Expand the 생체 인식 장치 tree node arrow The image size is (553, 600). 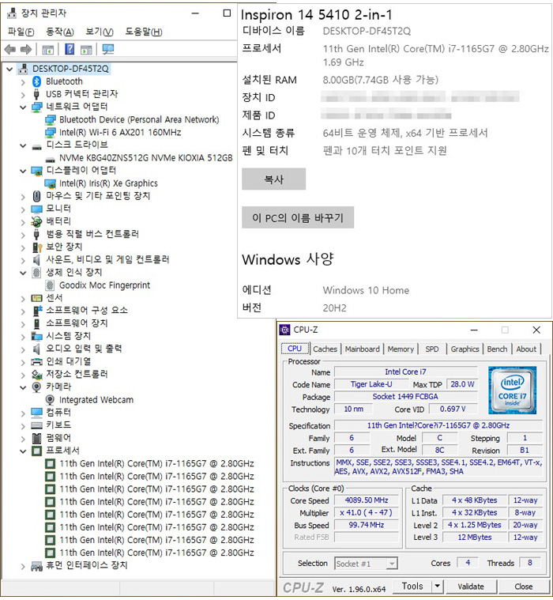[23, 273]
